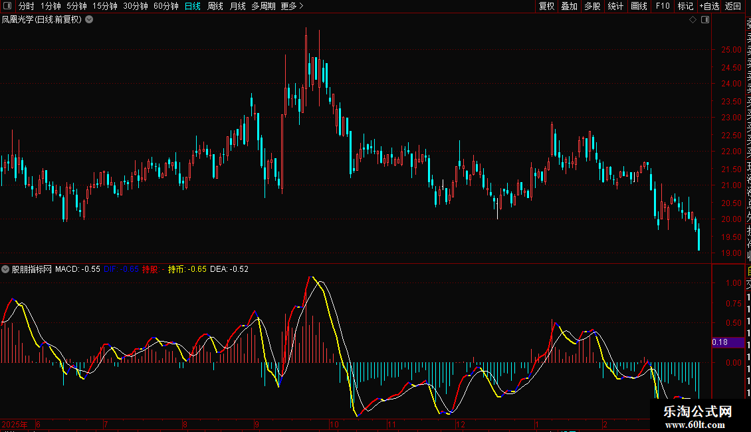Open the 多股 multi-stock view

coord(592,6)
